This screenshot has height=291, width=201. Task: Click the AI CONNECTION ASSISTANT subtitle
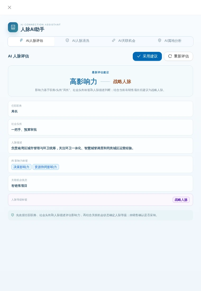click(41, 25)
